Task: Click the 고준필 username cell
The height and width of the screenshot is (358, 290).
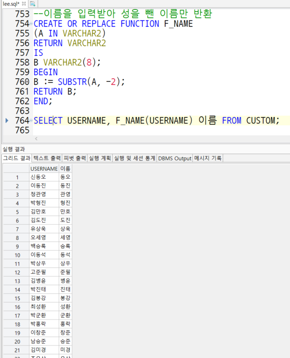Action: (x=44, y=272)
